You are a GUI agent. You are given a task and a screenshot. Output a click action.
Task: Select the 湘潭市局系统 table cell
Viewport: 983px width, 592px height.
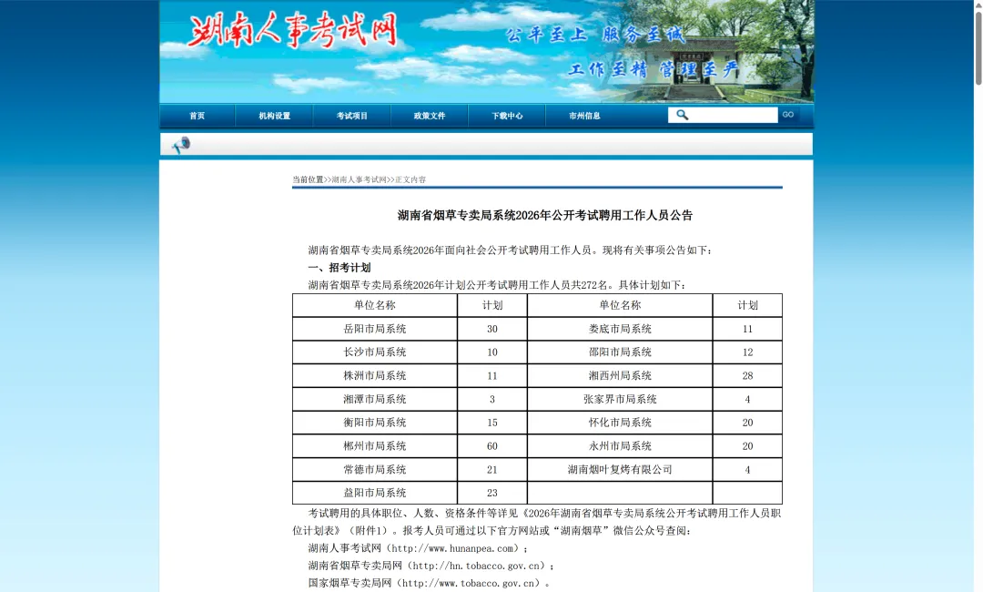pyautogui.click(x=375, y=400)
